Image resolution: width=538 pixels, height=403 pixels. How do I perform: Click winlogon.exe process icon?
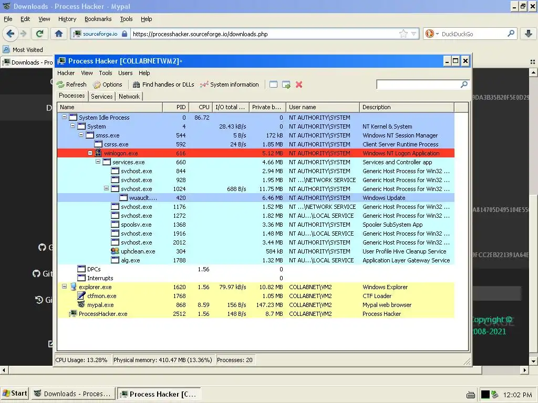click(x=98, y=153)
